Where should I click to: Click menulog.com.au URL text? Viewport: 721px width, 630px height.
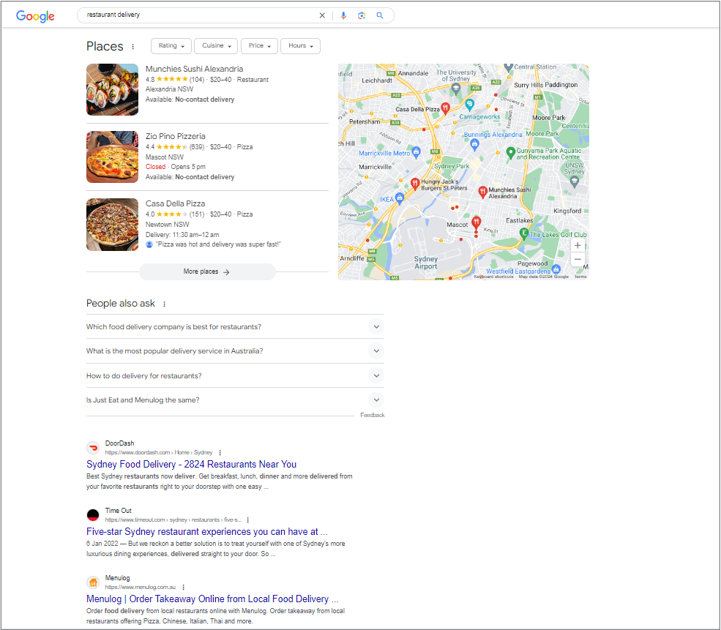coord(141,588)
